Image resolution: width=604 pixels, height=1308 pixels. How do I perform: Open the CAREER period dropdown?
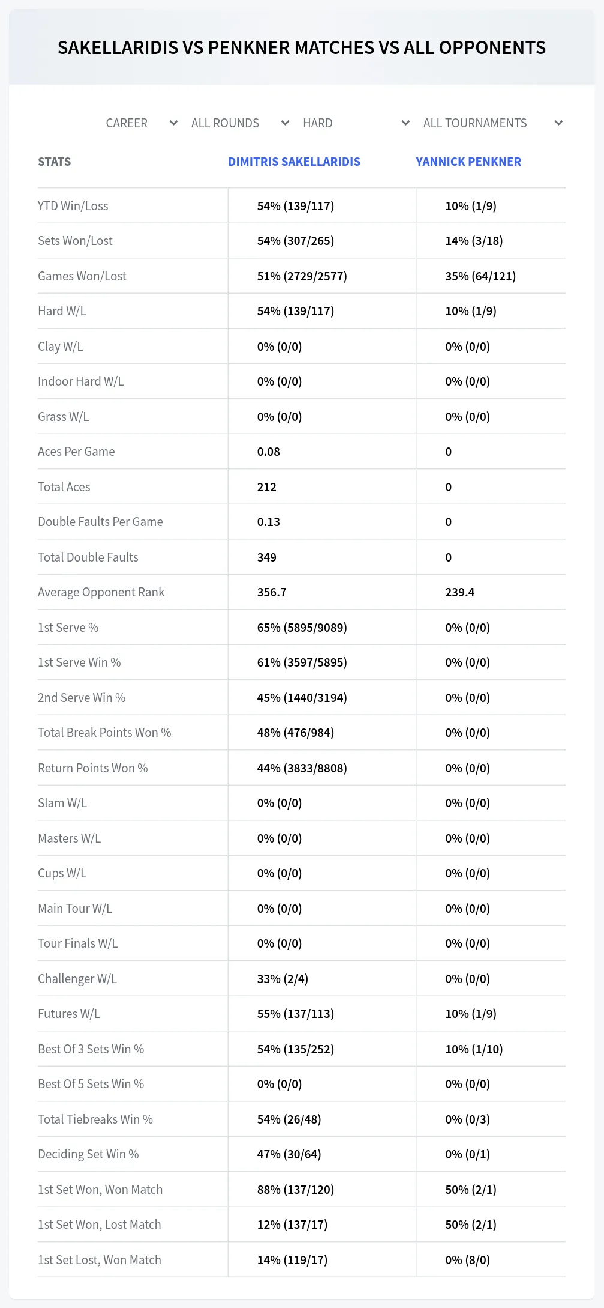142,123
